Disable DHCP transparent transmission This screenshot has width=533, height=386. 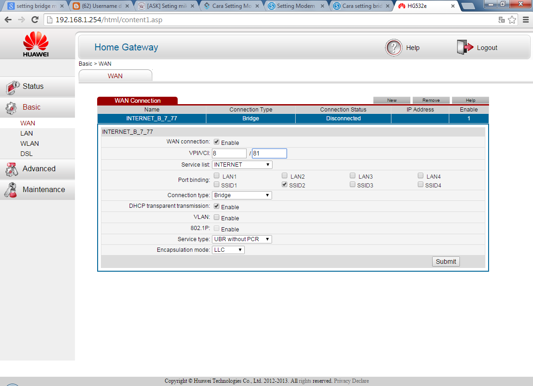tap(216, 206)
